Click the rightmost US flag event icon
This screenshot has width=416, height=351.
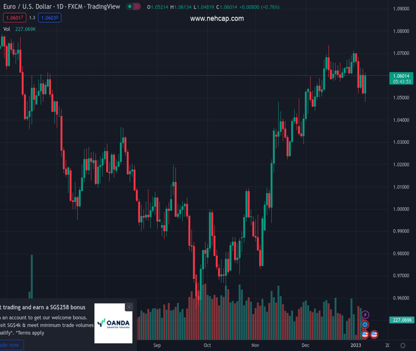point(374,335)
